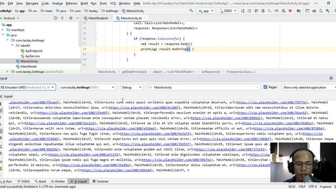Click the onResponse() breadcrumb below the editor
This screenshot has width=336, height=189.
211,72
